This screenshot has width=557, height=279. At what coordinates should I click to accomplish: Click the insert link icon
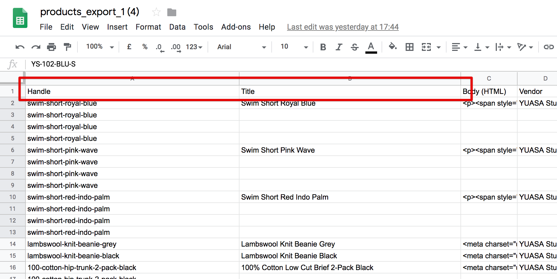coord(548,47)
